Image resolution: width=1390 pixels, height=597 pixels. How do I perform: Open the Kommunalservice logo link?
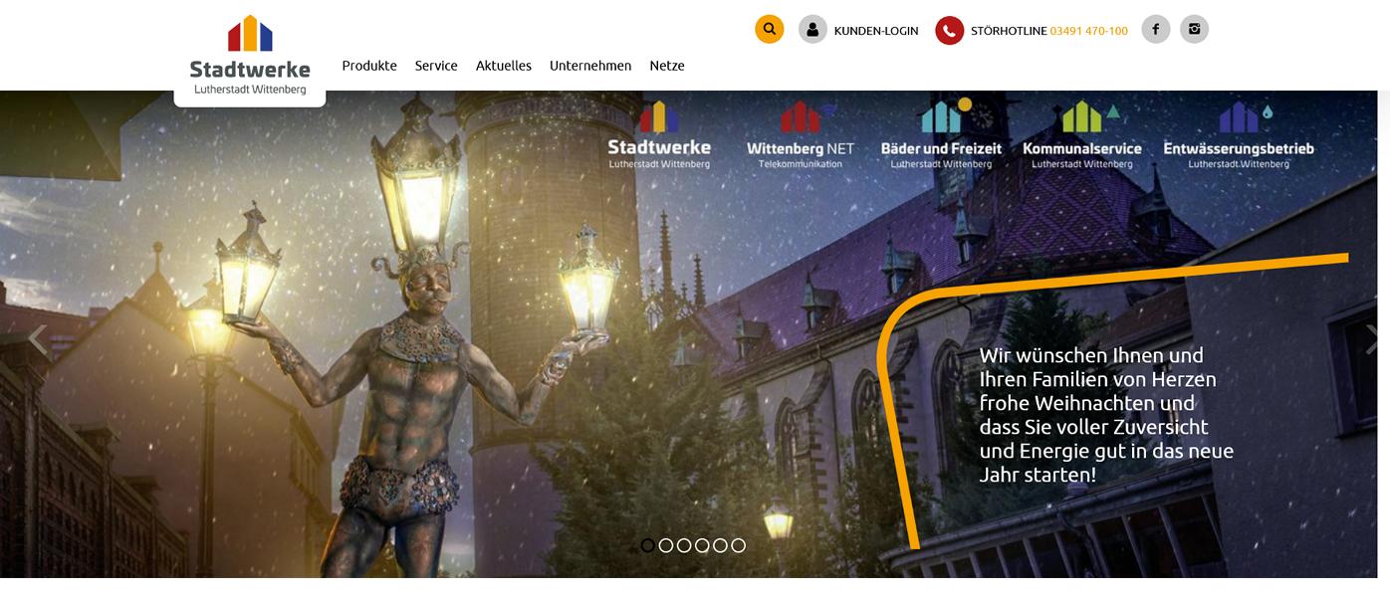coord(1082,134)
